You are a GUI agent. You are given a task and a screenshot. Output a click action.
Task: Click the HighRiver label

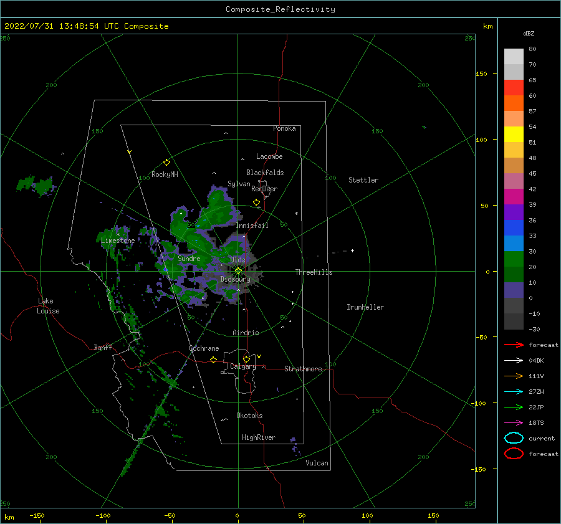pyautogui.click(x=259, y=437)
